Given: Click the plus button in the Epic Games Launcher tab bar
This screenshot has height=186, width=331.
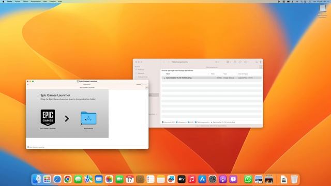Looking at the screenshot, I should pos(146,87).
